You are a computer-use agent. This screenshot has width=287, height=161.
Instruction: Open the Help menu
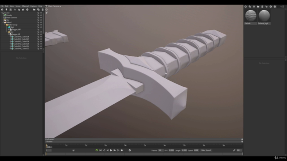(40, 6)
